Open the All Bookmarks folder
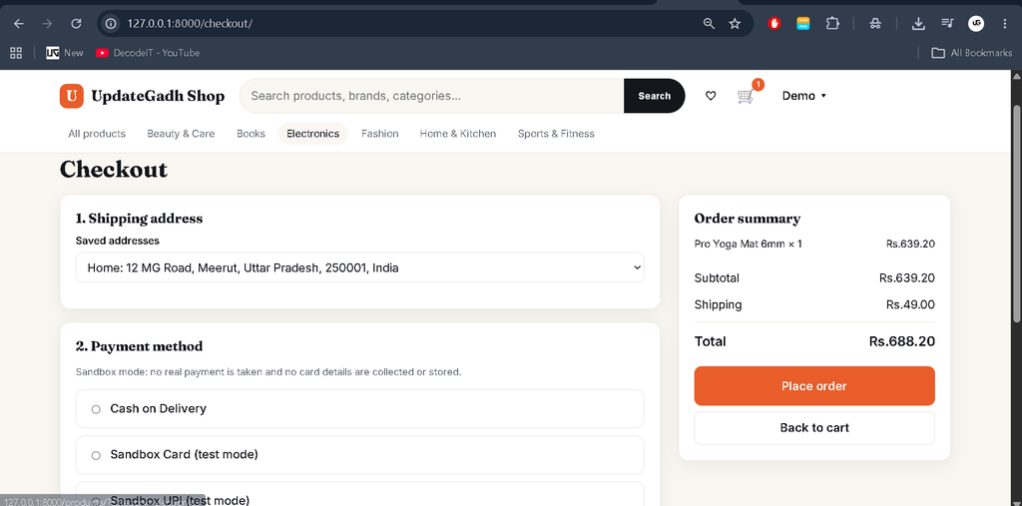This screenshot has height=506, width=1022. tap(971, 53)
